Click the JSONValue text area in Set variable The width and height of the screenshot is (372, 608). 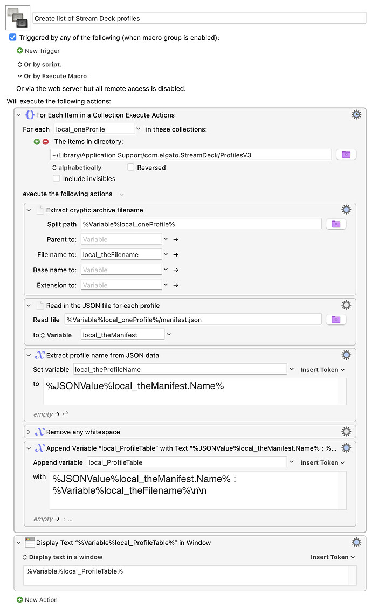coord(194,392)
